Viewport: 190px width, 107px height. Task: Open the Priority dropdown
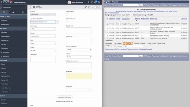pos(43,50)
